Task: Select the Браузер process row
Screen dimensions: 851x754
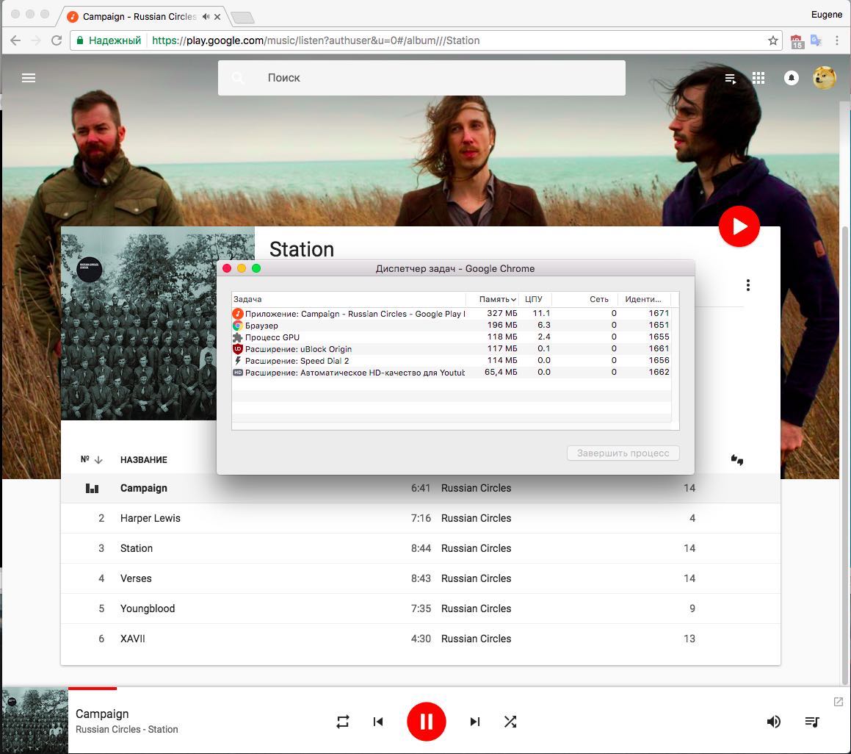Action: pyautogui.click(x=452, y=326)
